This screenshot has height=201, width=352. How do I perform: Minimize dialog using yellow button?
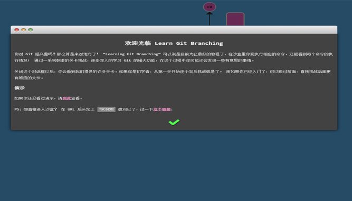coord(24,30)
